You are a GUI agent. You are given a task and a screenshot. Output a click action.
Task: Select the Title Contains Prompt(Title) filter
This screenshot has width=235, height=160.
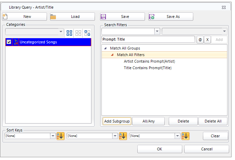147,68
